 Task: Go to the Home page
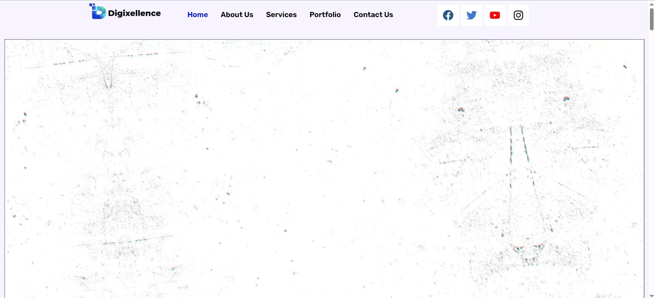pos(198,15)
